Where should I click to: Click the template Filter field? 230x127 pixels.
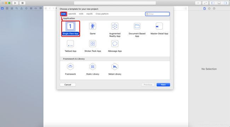pos(157,14)
